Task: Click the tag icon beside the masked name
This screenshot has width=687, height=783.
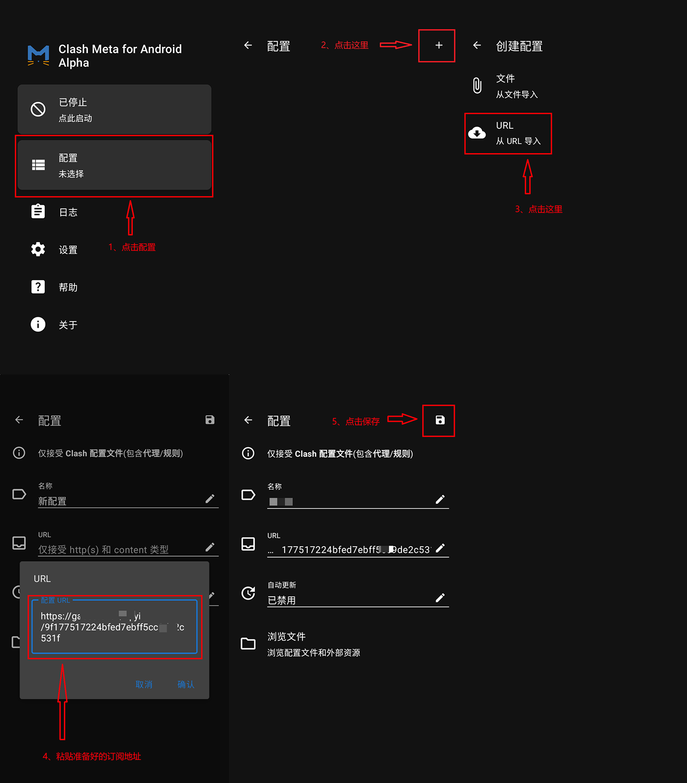Action: click(x=248, y=495)
